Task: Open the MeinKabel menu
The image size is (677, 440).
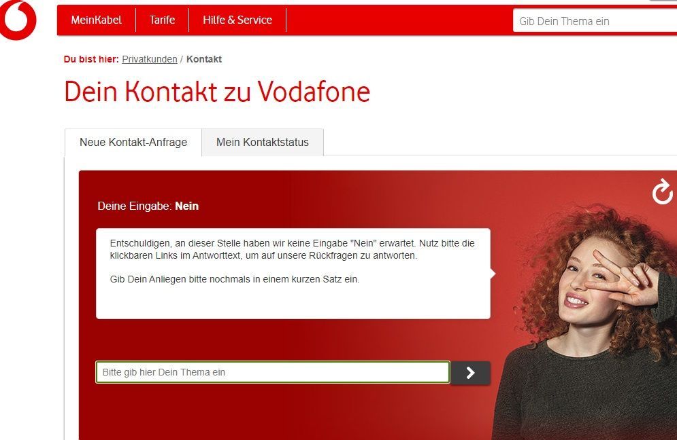Action: [97, 20]
